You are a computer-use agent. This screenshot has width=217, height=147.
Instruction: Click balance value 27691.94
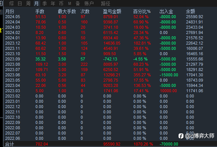click(x=194, y=32)
